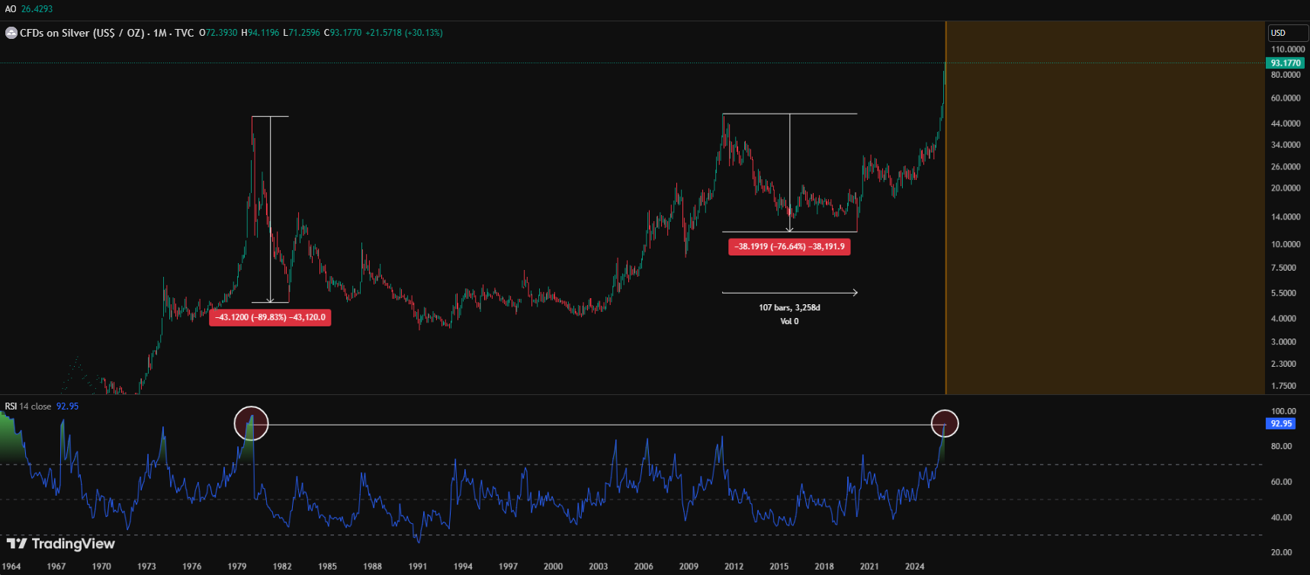
Task: Click the silver symbol icon beside chart title
Action: click(x=11, y=33)
